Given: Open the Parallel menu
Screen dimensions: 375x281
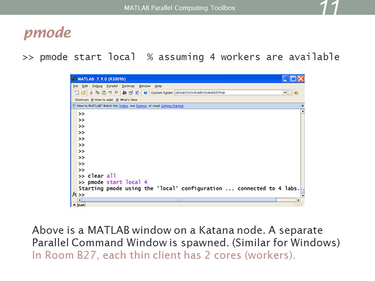Looking at the screenshot, I should tap(112, 86).
